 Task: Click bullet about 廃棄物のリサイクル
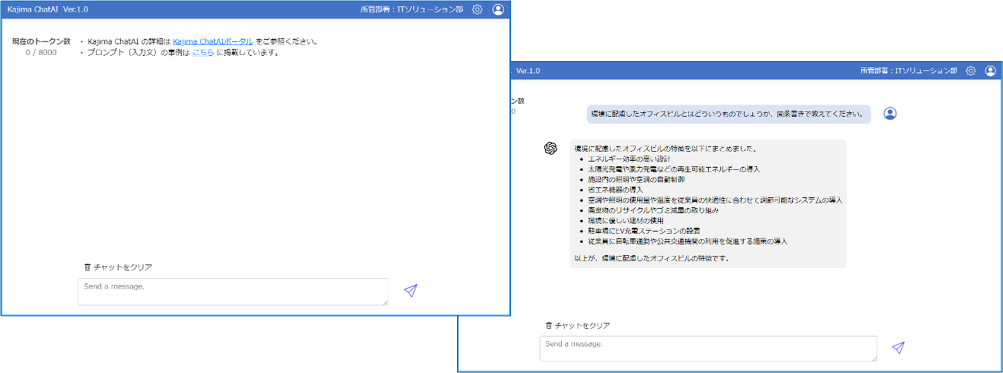[653, 210]
